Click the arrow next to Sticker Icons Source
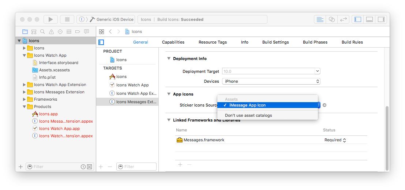This screenshot has height=190, width=405. click(x=325, y=105)
